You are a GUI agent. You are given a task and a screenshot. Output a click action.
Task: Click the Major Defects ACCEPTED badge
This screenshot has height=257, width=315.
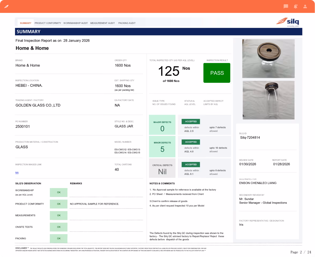pos(191,121)
